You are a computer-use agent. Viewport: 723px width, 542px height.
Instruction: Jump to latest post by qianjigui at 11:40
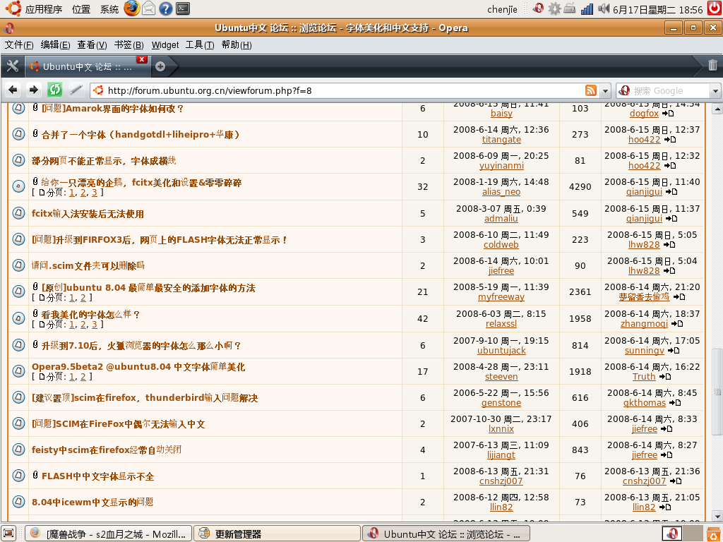(671, 192)
